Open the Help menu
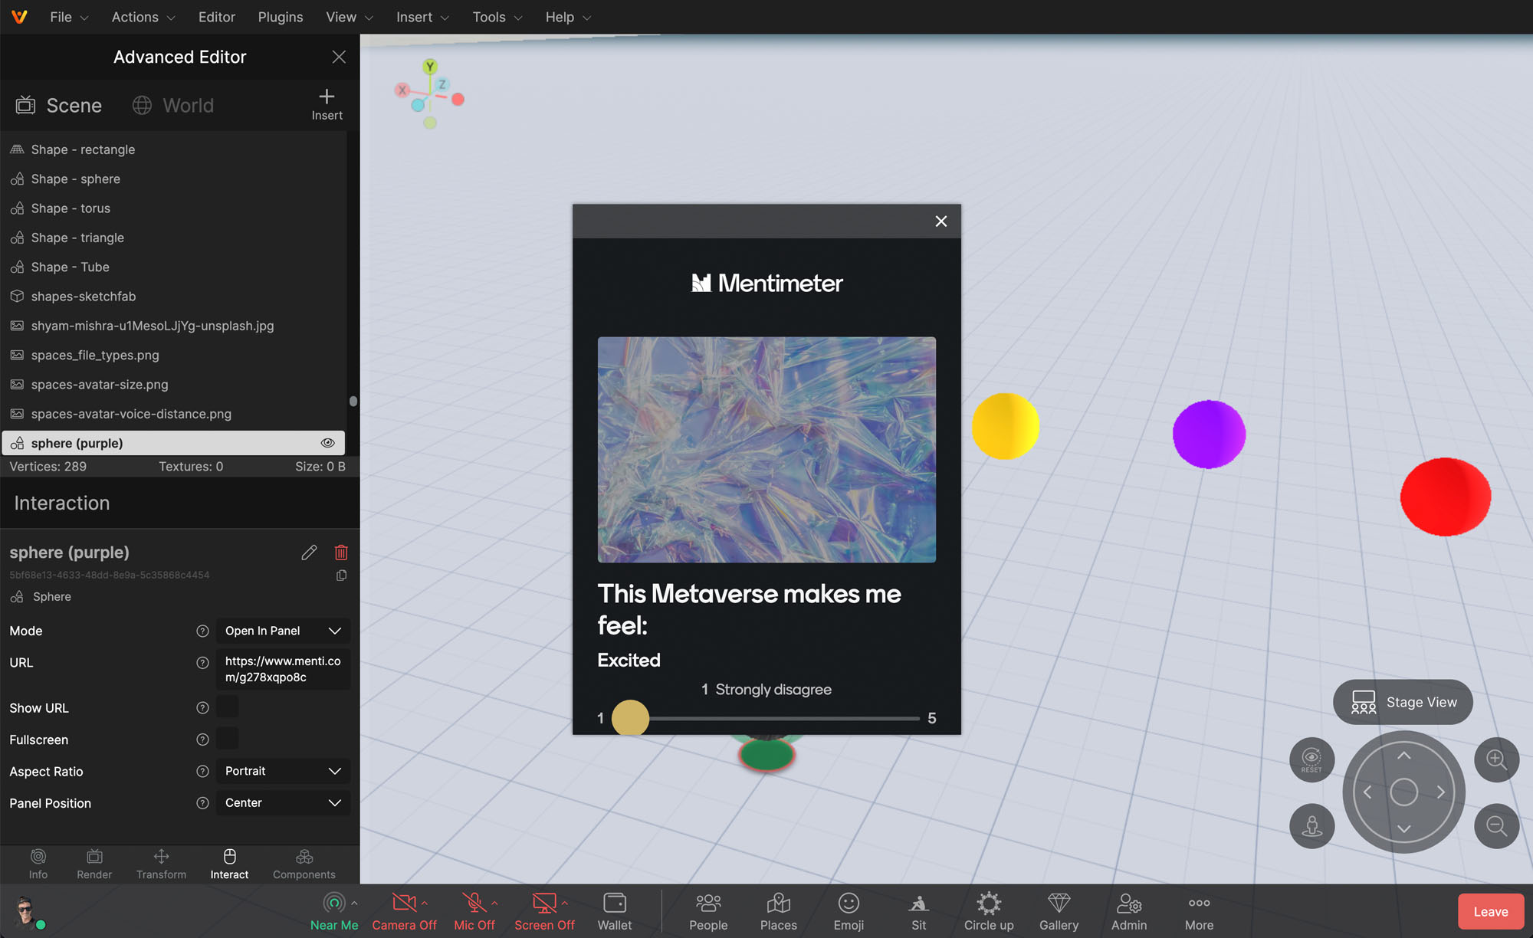 click(x=568, y=17)
